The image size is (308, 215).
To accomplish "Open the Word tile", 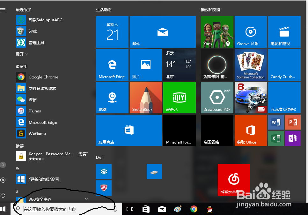I will point(276,122).
